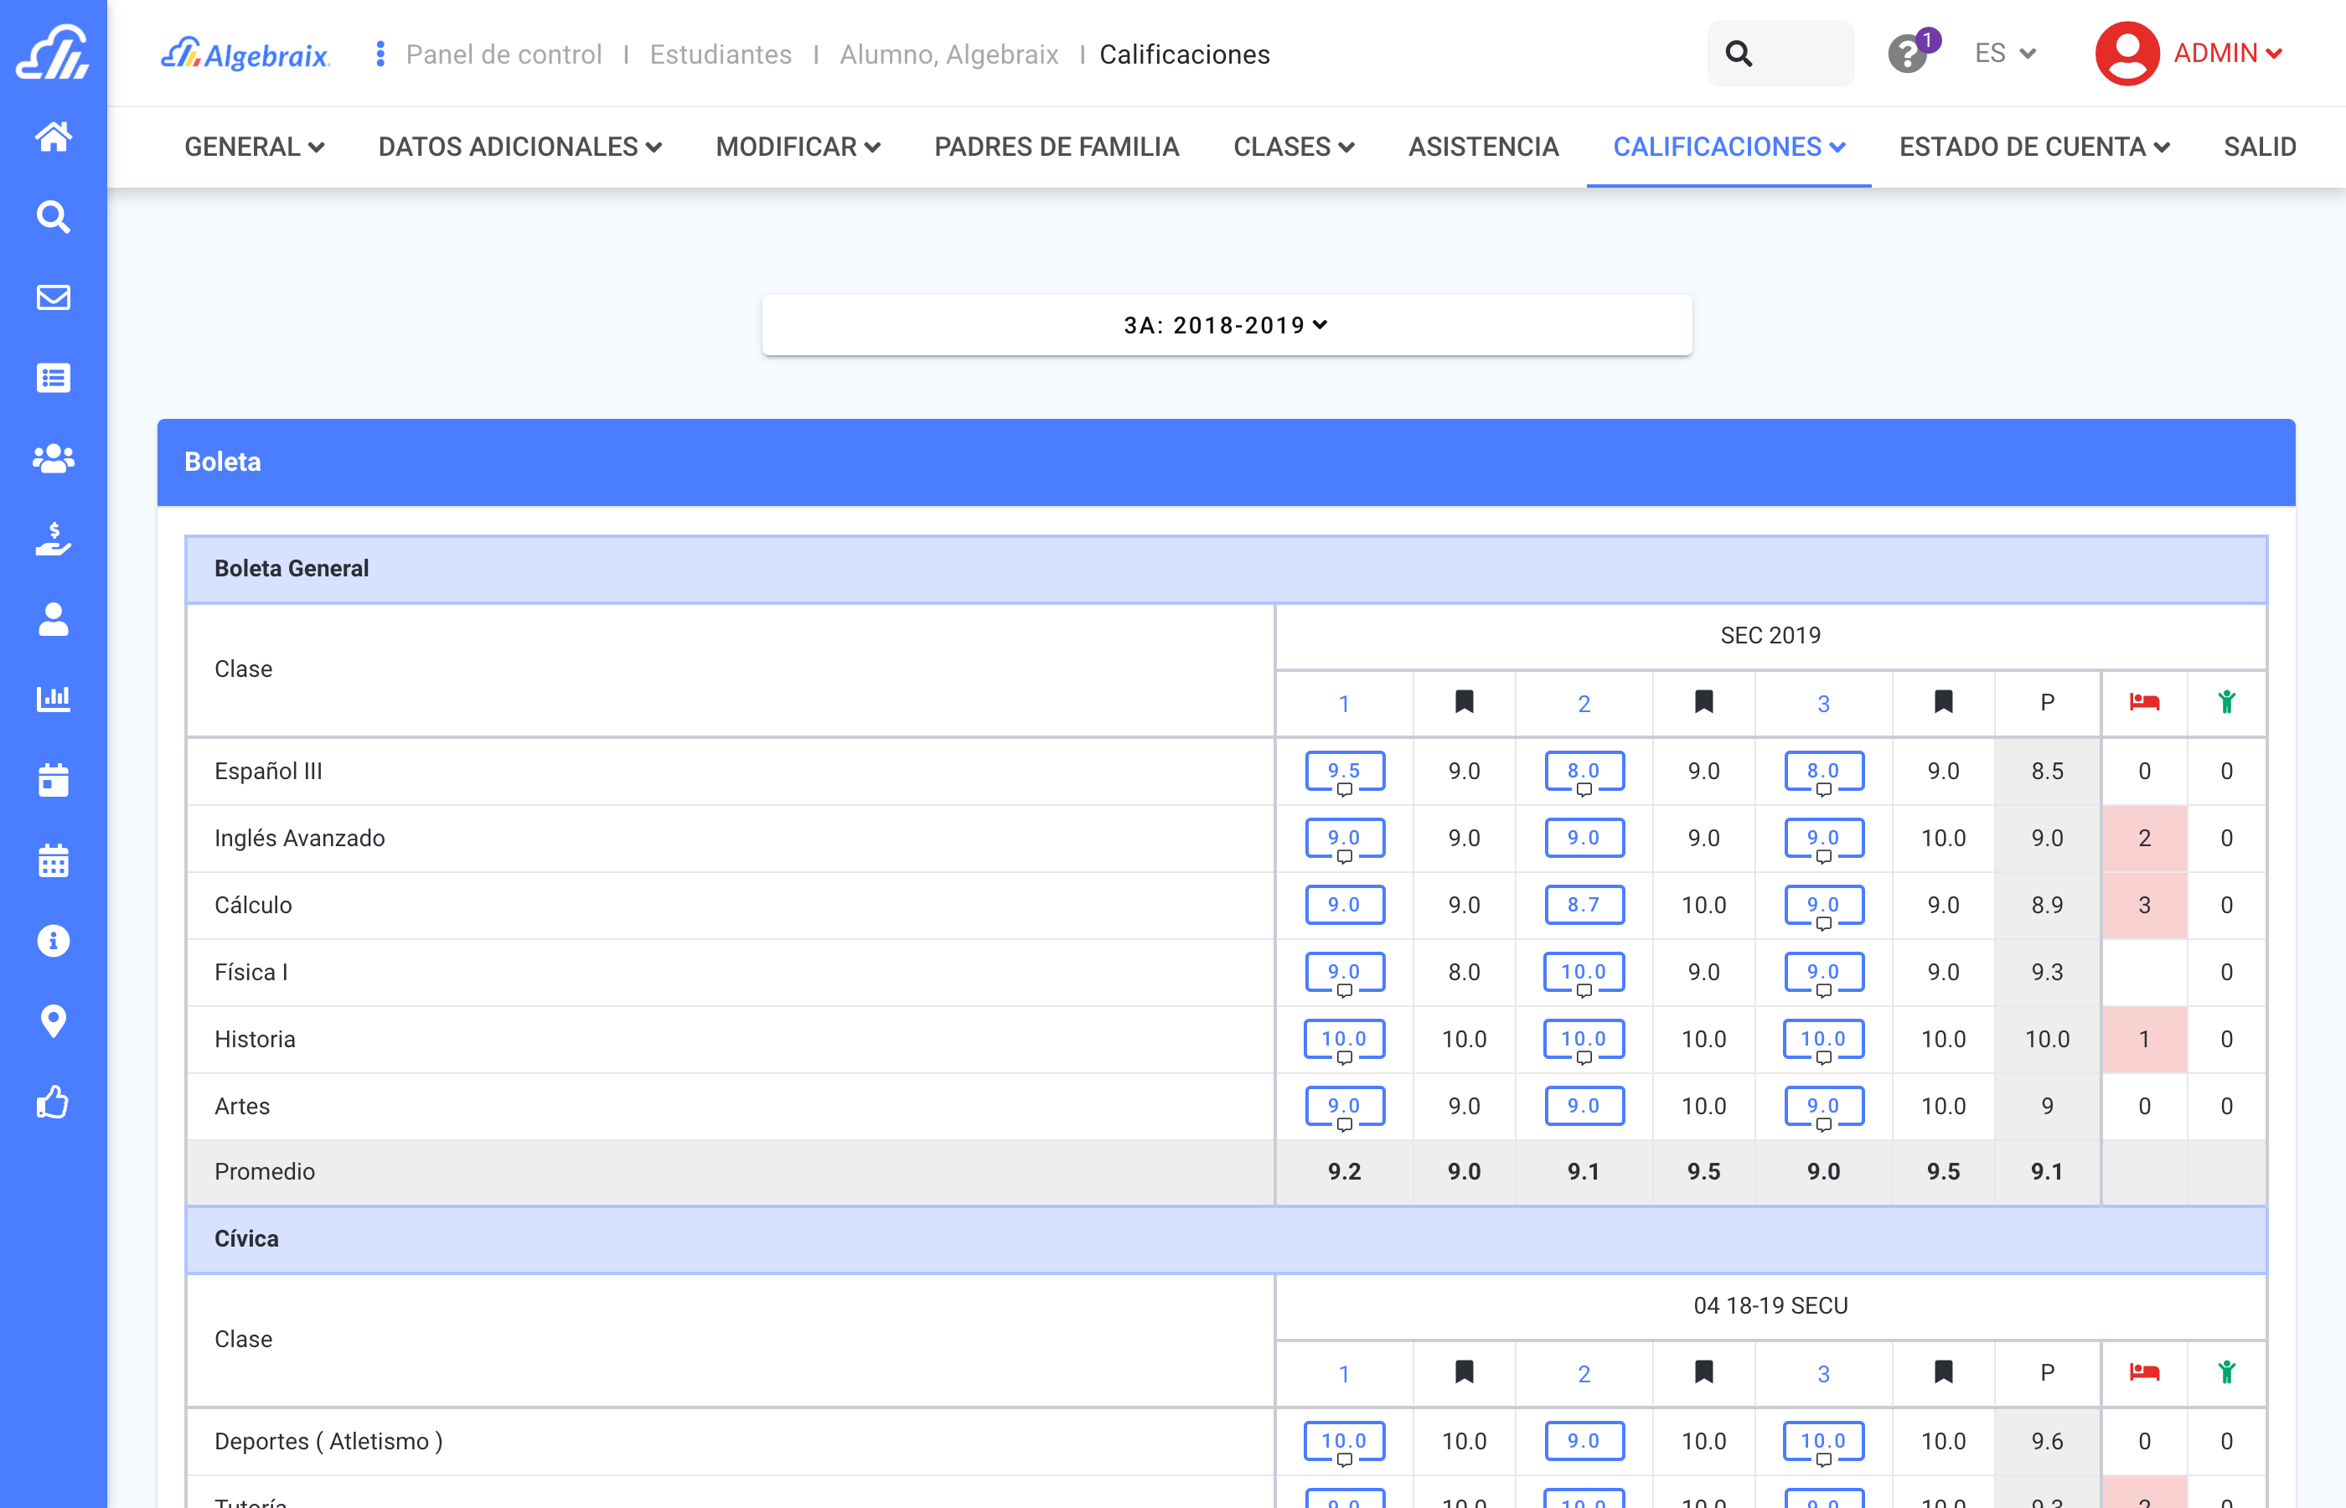Click the Panel de control breadcrumb
The height and width of the screenshot is (1508, 2346).
(504, 54)
